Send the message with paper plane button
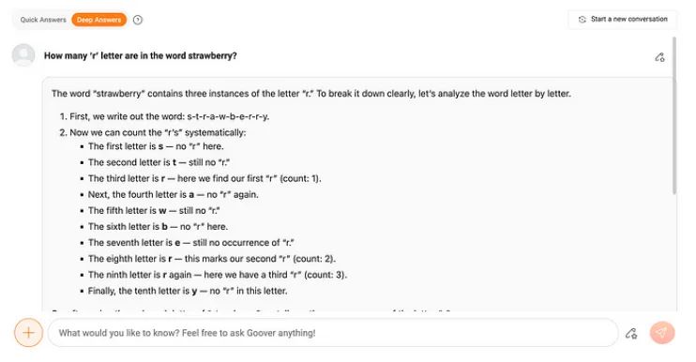 coord(662,333)
